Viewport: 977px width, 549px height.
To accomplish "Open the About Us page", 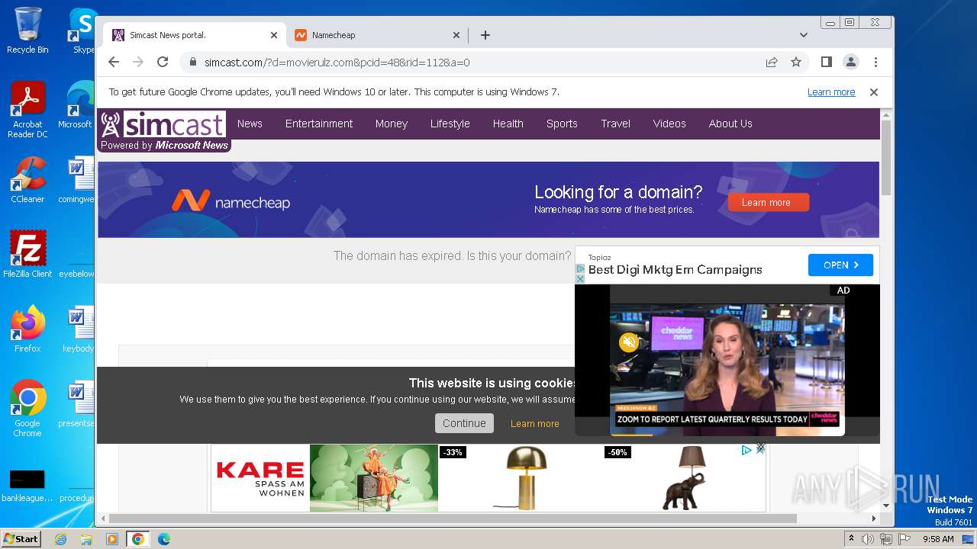I will [x=730, y=124].
